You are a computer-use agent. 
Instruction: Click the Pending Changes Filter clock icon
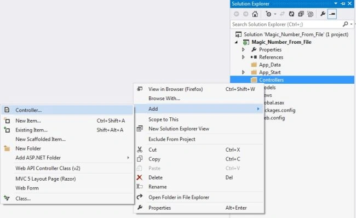point(268,14)
